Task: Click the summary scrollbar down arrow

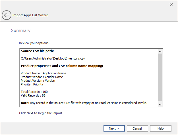Action: click(x=160, y=105)
